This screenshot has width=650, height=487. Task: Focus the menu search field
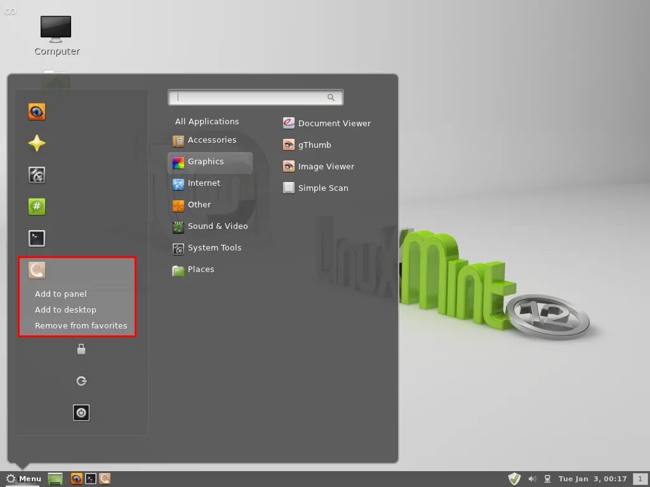click(x=255, y=97)
